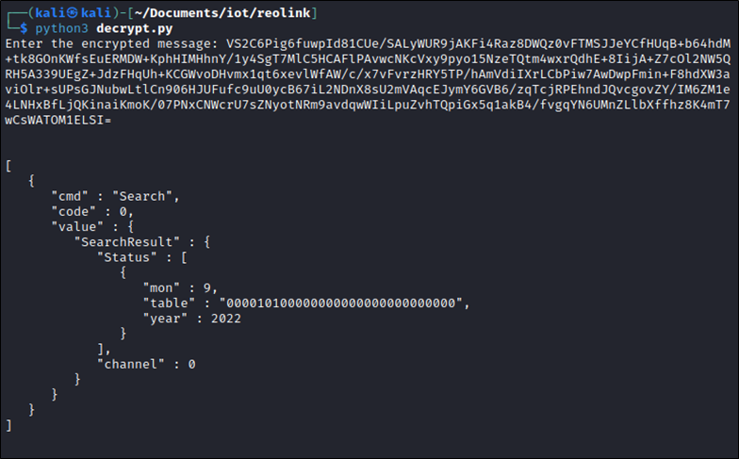Click the "value" key in JSON
The height and width of the screenshot is (459, 739).
(x=77, y=226)
